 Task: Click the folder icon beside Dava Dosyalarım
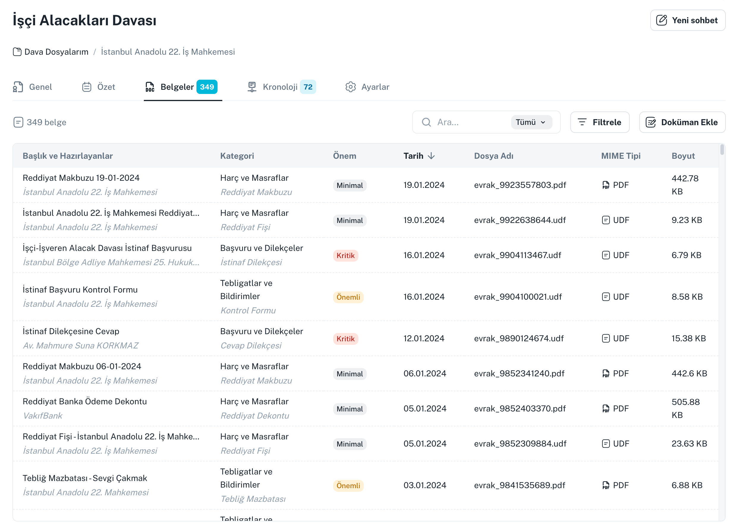(17, 52)
